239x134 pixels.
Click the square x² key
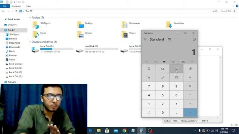click(163, 77)
